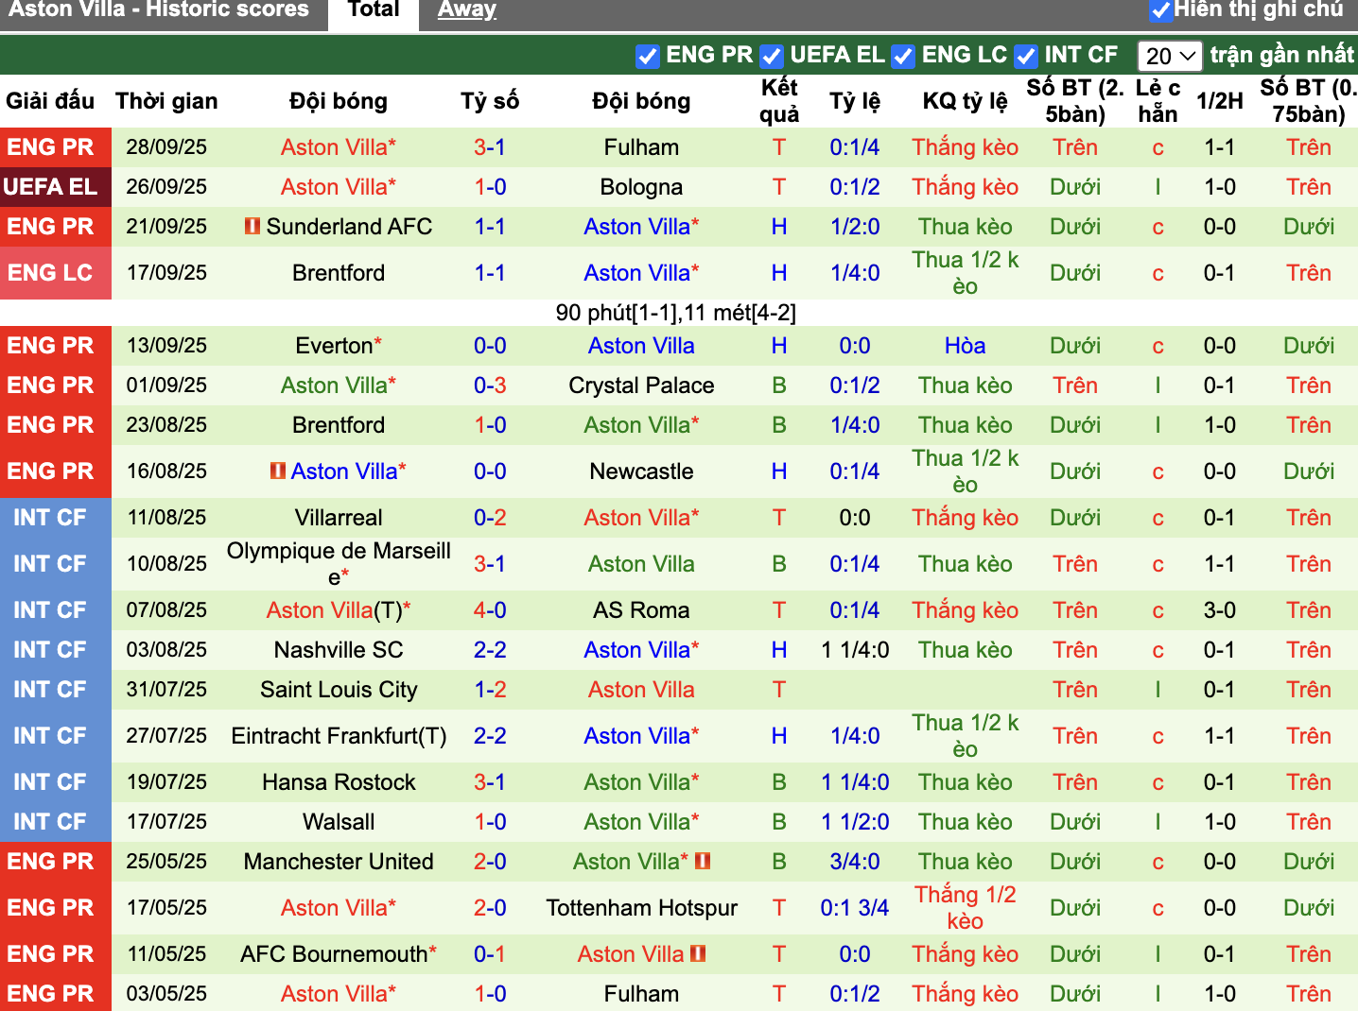Open the Manchester United team link
The image size is (1358, 1011).
click(x=339, y=862)
